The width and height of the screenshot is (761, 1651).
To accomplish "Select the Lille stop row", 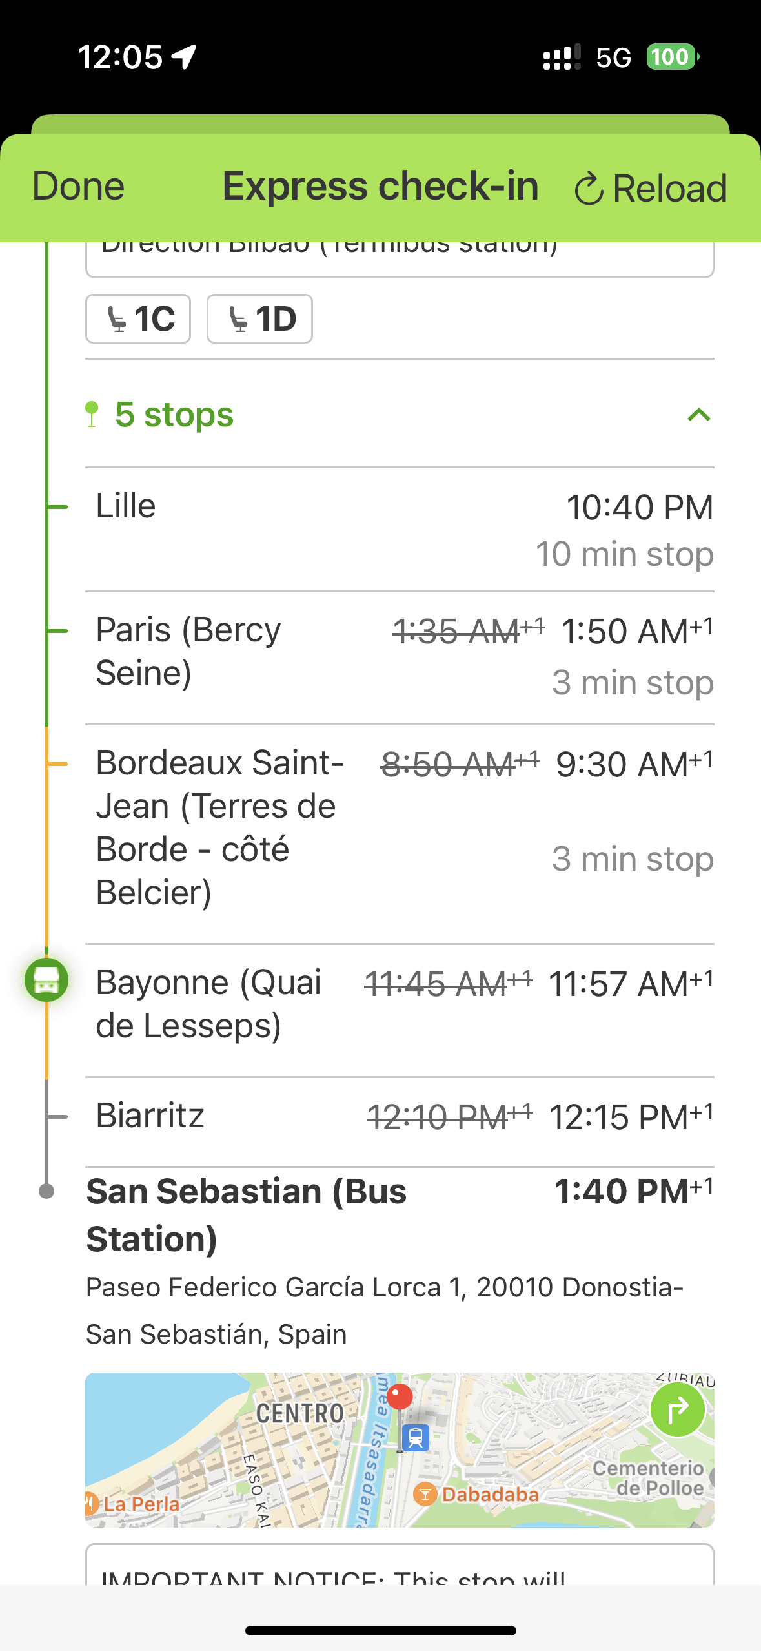I will pyautogui.click(x=400, y=529).
